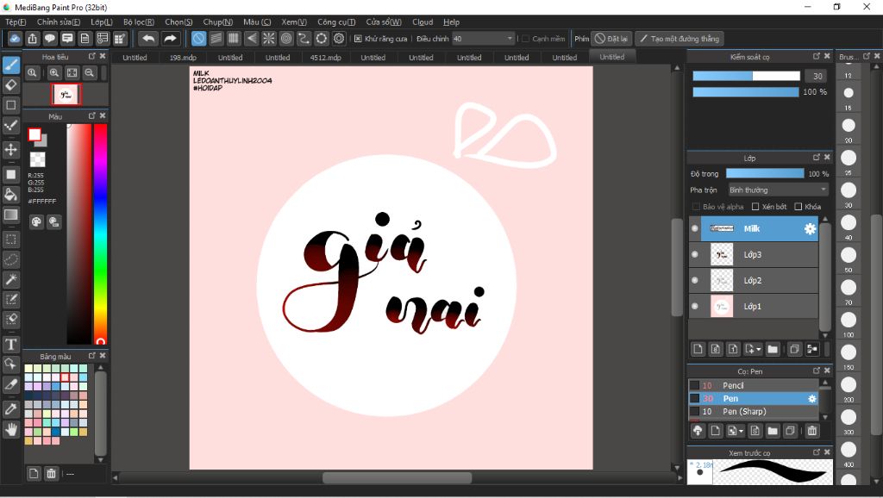Click the rainbow hue slider bar
This screenshot has width=883, height=498.
(100, 233)
